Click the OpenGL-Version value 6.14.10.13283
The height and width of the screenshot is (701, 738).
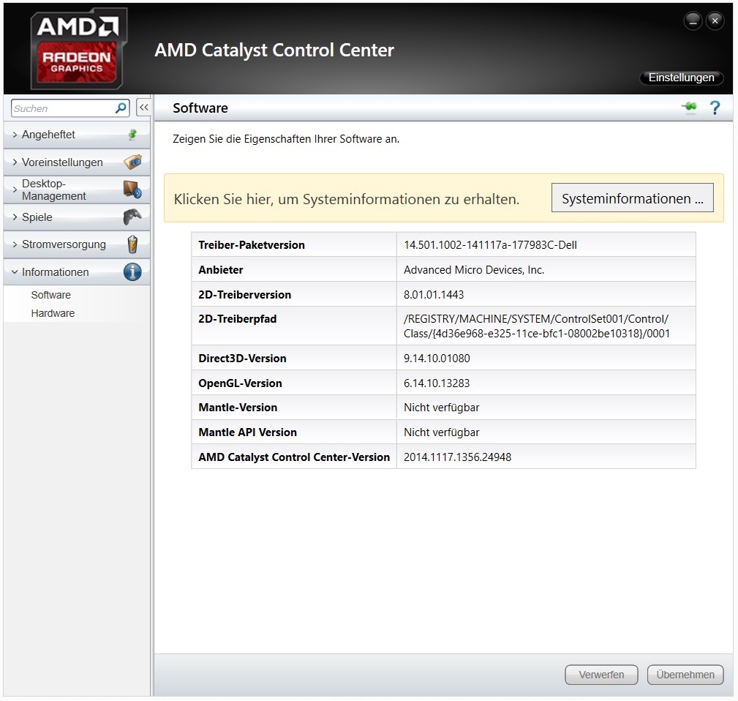click(x=437, y=383)
